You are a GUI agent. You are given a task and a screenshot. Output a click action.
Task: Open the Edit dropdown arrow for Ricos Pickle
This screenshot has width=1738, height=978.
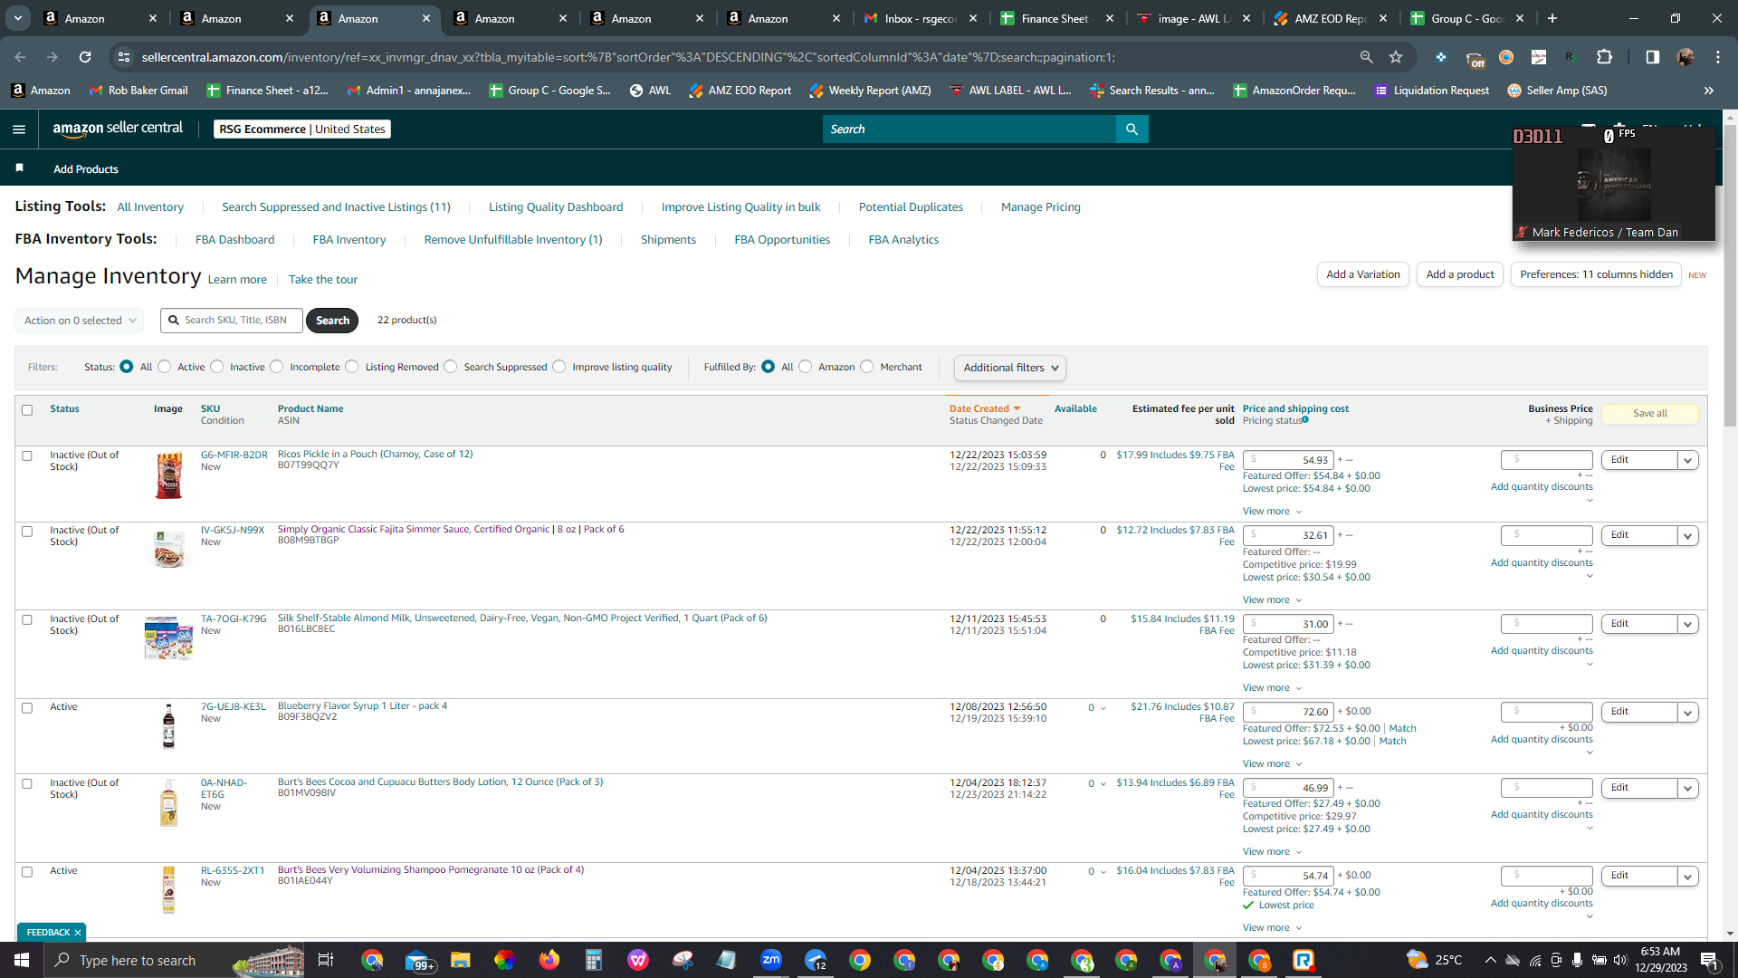tap(1687, 460)
